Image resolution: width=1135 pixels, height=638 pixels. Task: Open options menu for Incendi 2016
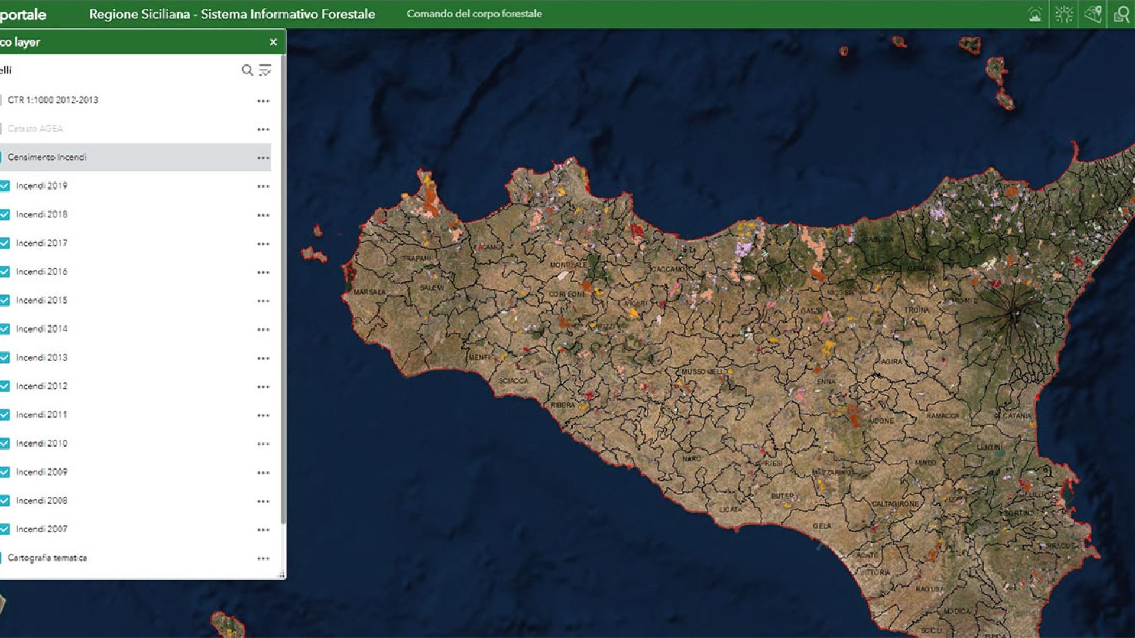(x=263, y=273)
